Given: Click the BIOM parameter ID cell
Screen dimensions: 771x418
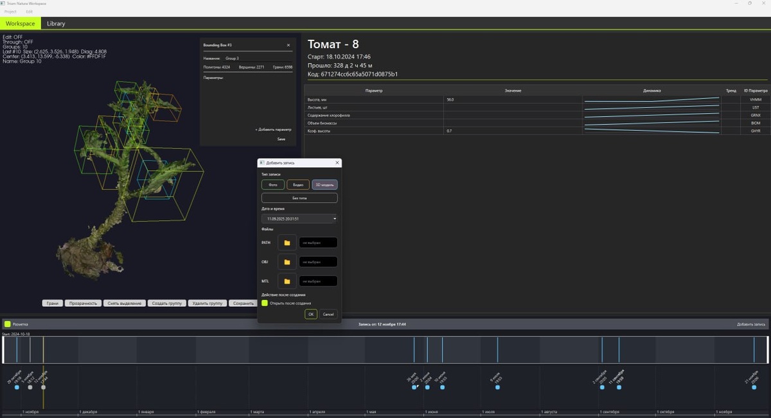Looking at the screenshot, I should click(x=756, y=123).
